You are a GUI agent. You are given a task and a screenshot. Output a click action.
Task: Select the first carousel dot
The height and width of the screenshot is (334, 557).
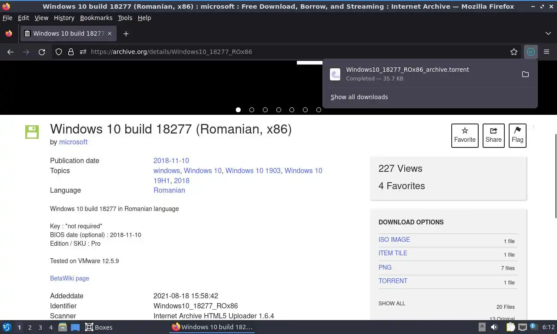click(x=238, y=110)
